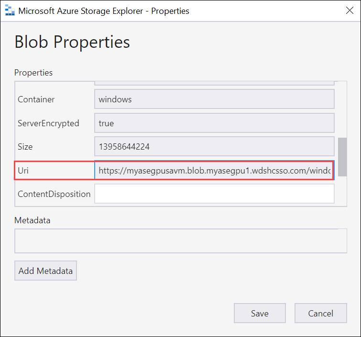
Task: Click the ServerEncrypted label
Action: [48, 123]
